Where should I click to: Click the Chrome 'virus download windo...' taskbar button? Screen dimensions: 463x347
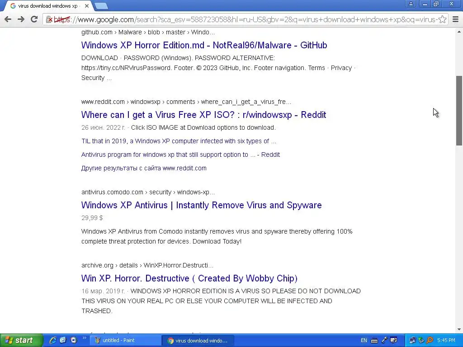(x=198, y=341)
